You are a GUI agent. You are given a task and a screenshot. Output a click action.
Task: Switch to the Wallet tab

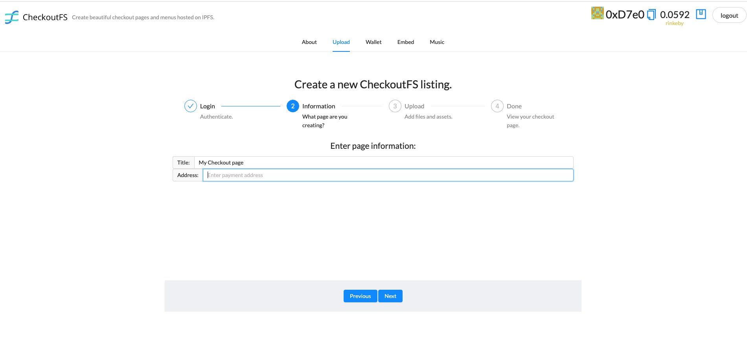(x=373, y=42)
